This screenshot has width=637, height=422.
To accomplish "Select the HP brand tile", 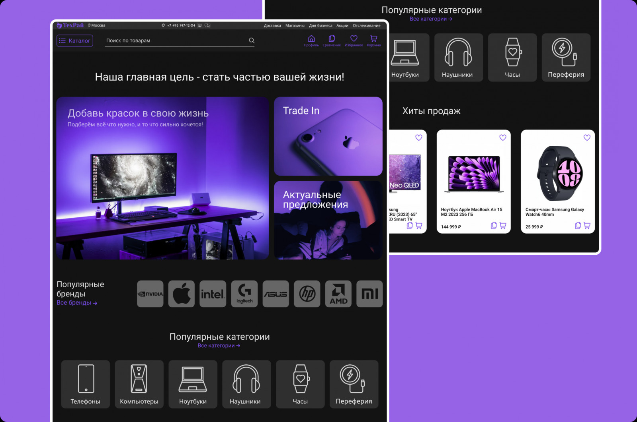I will pos(307,294).
